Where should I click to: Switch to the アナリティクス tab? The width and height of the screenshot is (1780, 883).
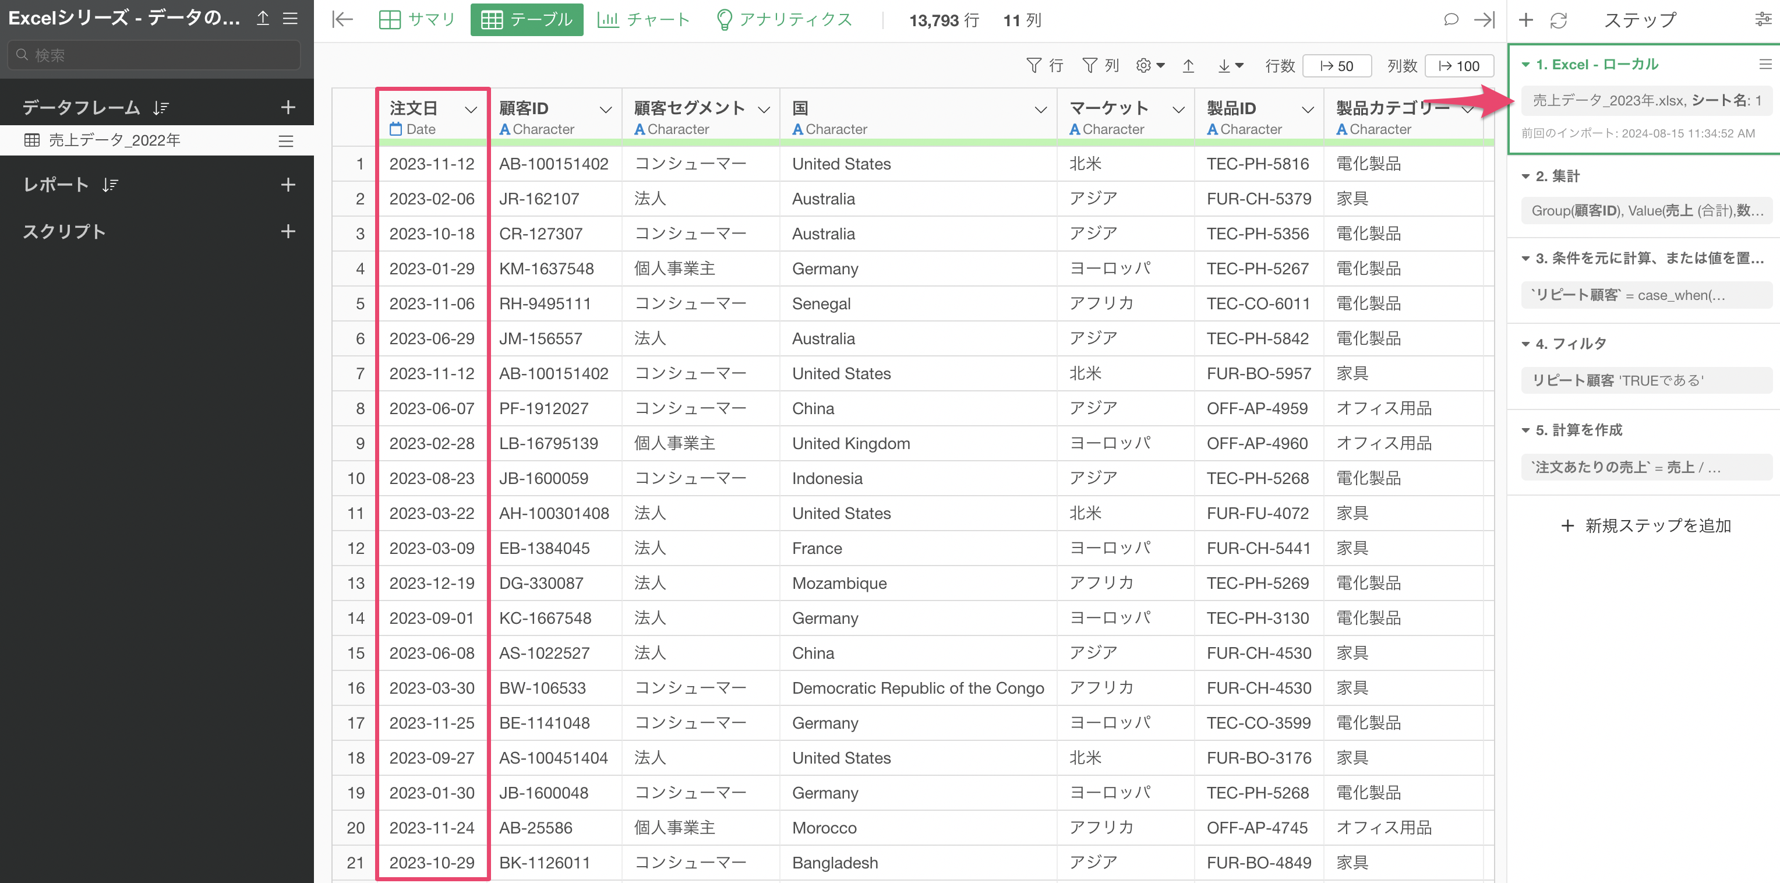click(784, 19)
